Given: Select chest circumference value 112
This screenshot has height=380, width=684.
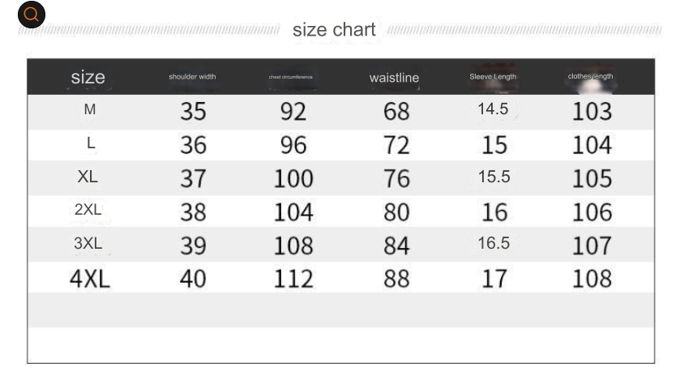Looking at the screenshot, I should [x=293, y=279].
